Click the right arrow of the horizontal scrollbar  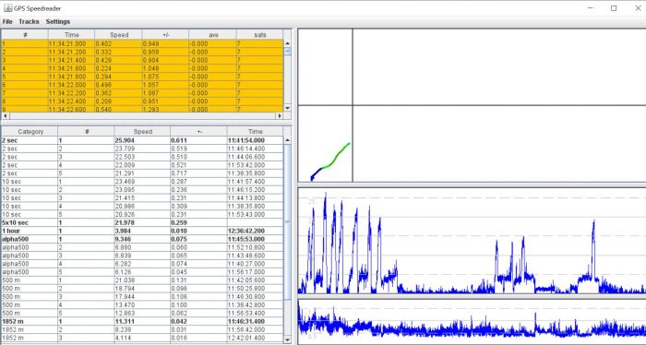tap(280, 115)
